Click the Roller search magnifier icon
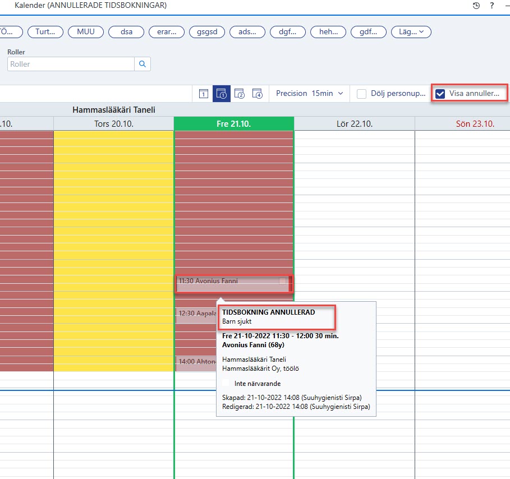Image resolution: width=510 pixels, height=479 pixels. coord(143,64)
